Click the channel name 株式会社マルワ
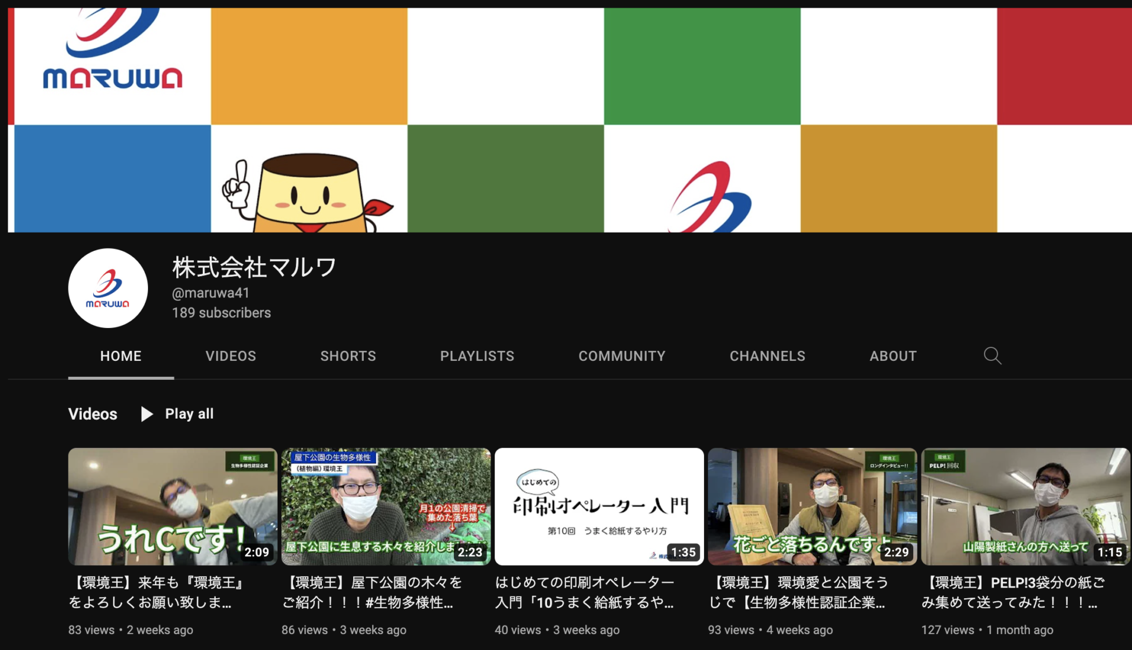Image resolution: width=1132 pixels, height=650 pixels. click(x=254, y=267)
